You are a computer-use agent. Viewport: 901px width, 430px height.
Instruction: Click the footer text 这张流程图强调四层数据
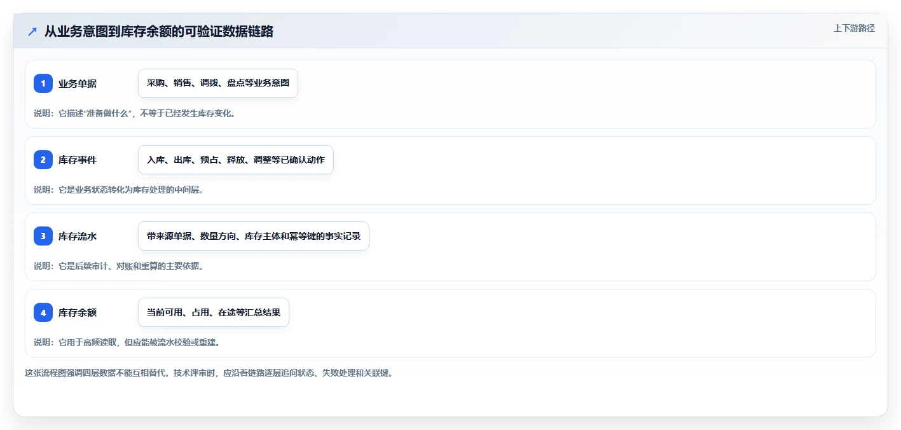pos(209,373)
